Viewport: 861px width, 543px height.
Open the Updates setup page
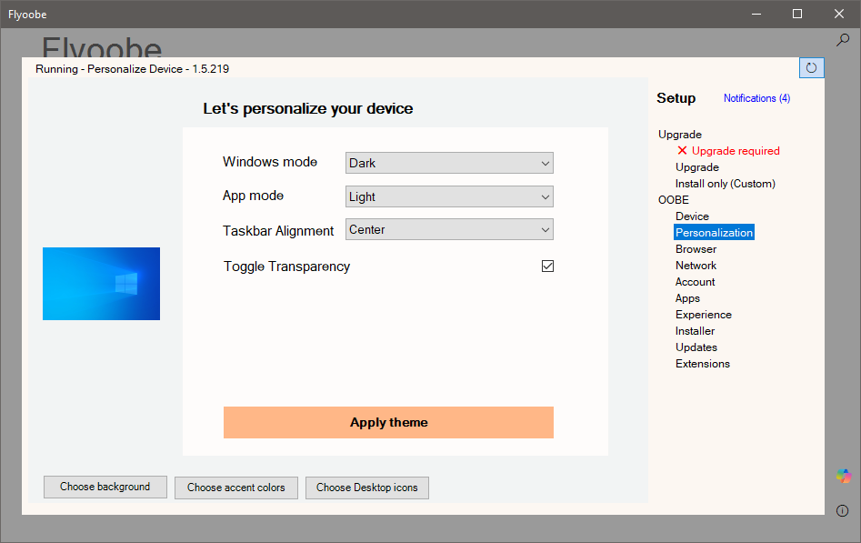pyautogui.click(x=696, y=347)
